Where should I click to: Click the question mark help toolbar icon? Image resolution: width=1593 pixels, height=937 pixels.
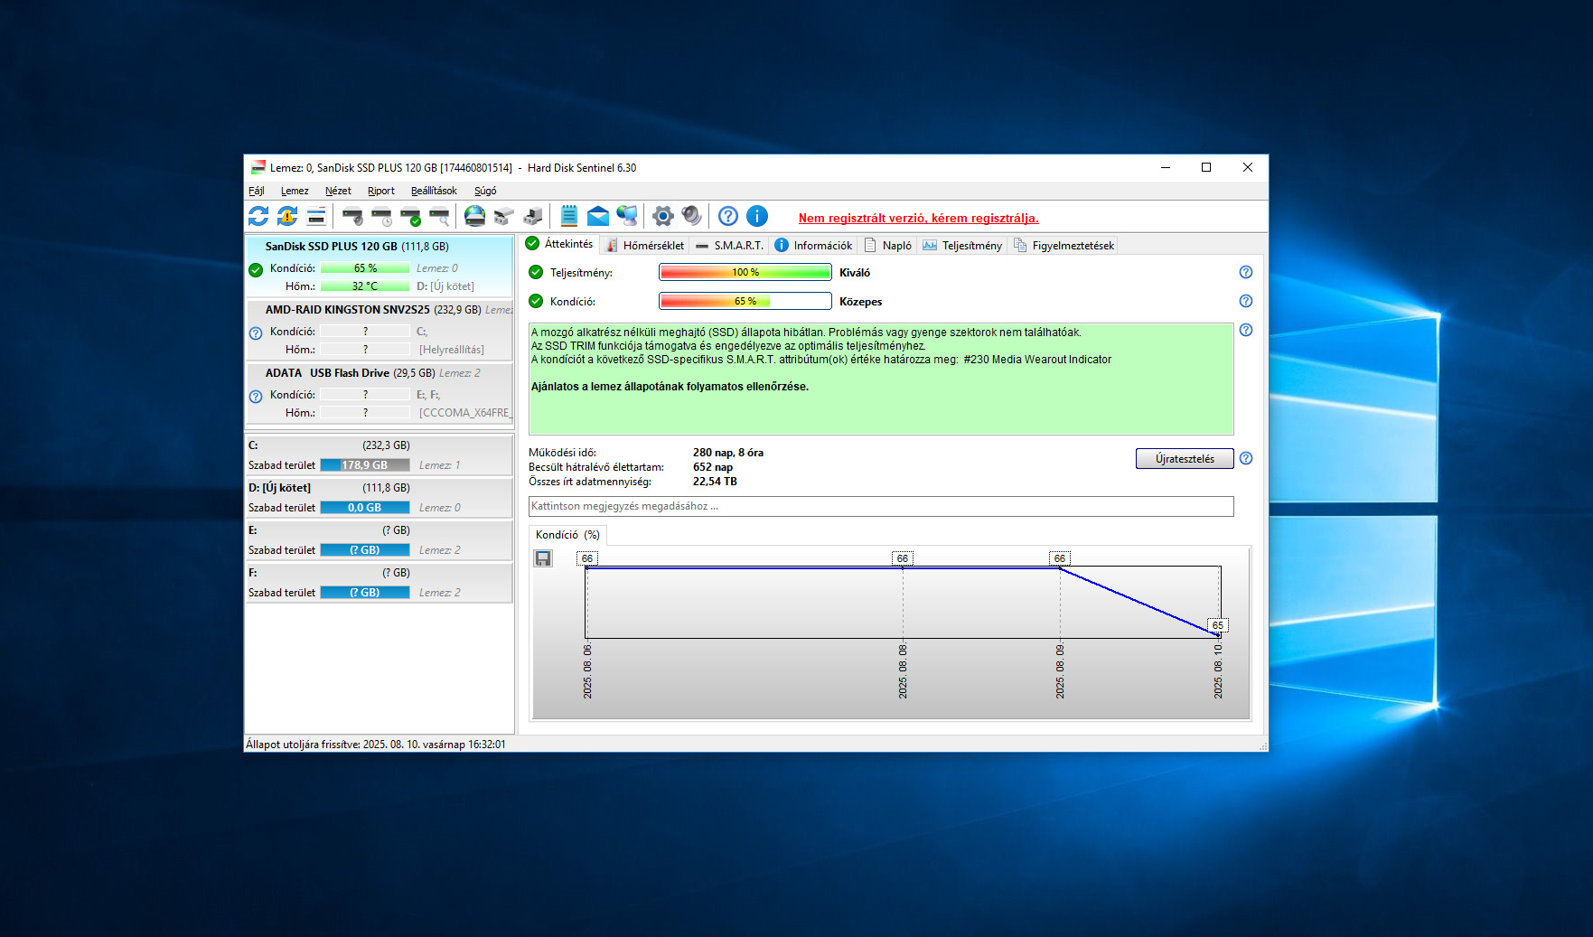click(728, 216)
